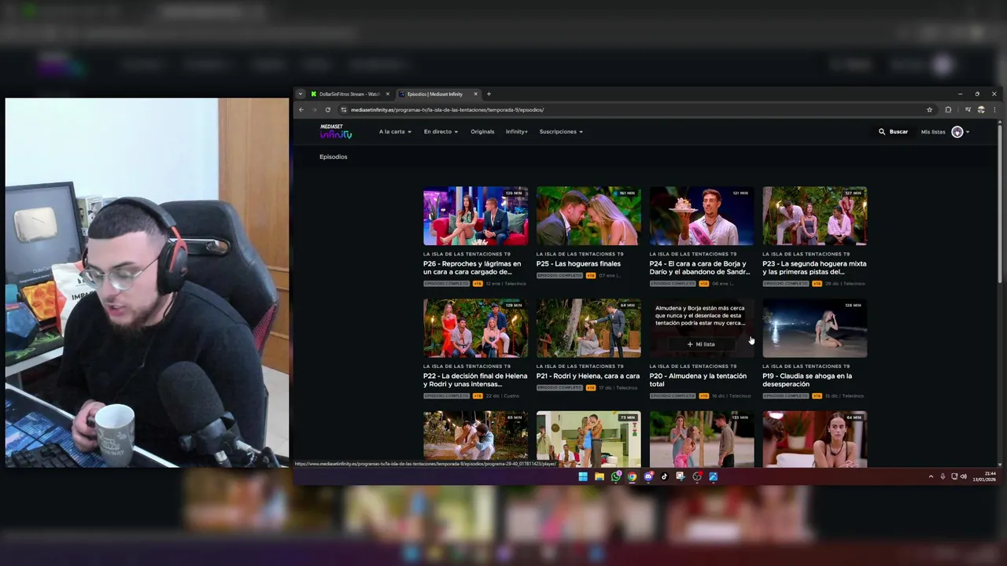Open P19 Claudia episode thumbnail
Screen dimensions: 1007x566
(x=815, y=329)
